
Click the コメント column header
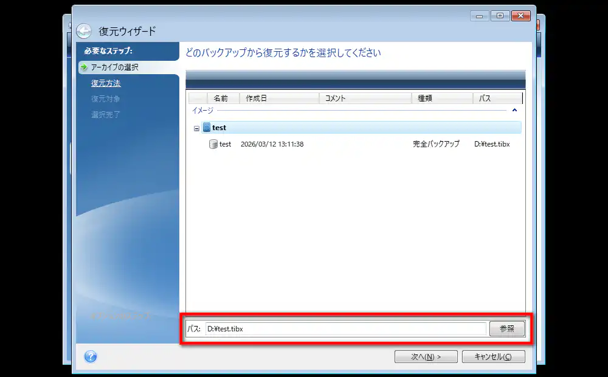[x=365, y=99]
